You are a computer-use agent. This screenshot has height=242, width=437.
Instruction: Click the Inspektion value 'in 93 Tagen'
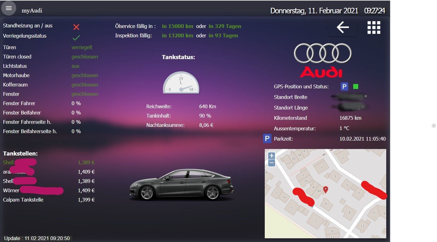(223, 35)
